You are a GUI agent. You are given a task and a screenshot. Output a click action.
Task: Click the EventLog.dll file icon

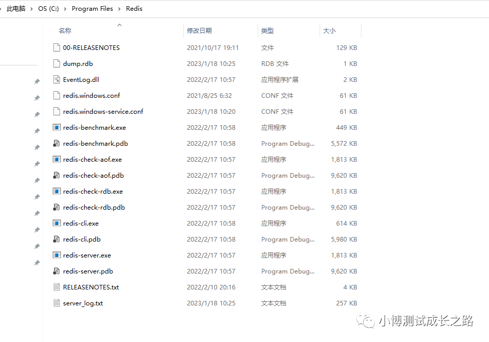pyautogui.click(x=56, y=79)
